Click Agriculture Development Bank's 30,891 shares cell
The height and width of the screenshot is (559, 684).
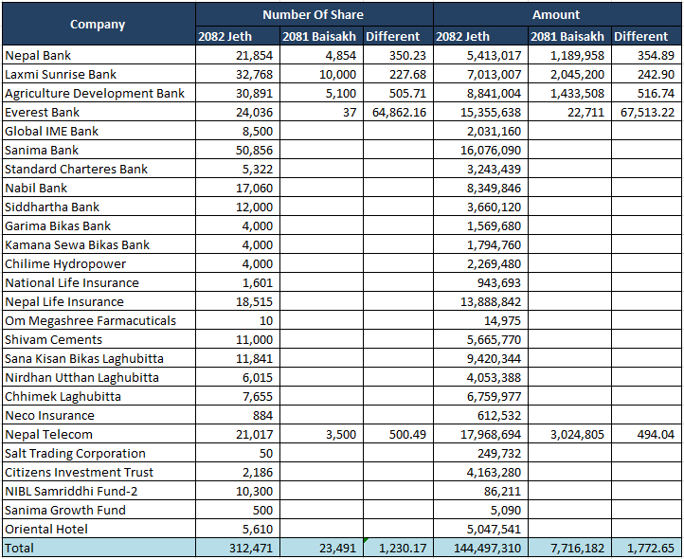[238, 94]
